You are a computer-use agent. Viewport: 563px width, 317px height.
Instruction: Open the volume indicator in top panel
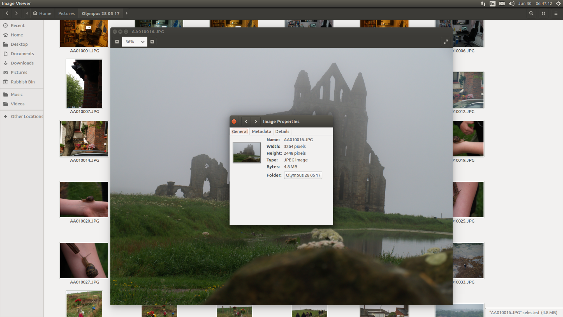(x=512, y=4)
